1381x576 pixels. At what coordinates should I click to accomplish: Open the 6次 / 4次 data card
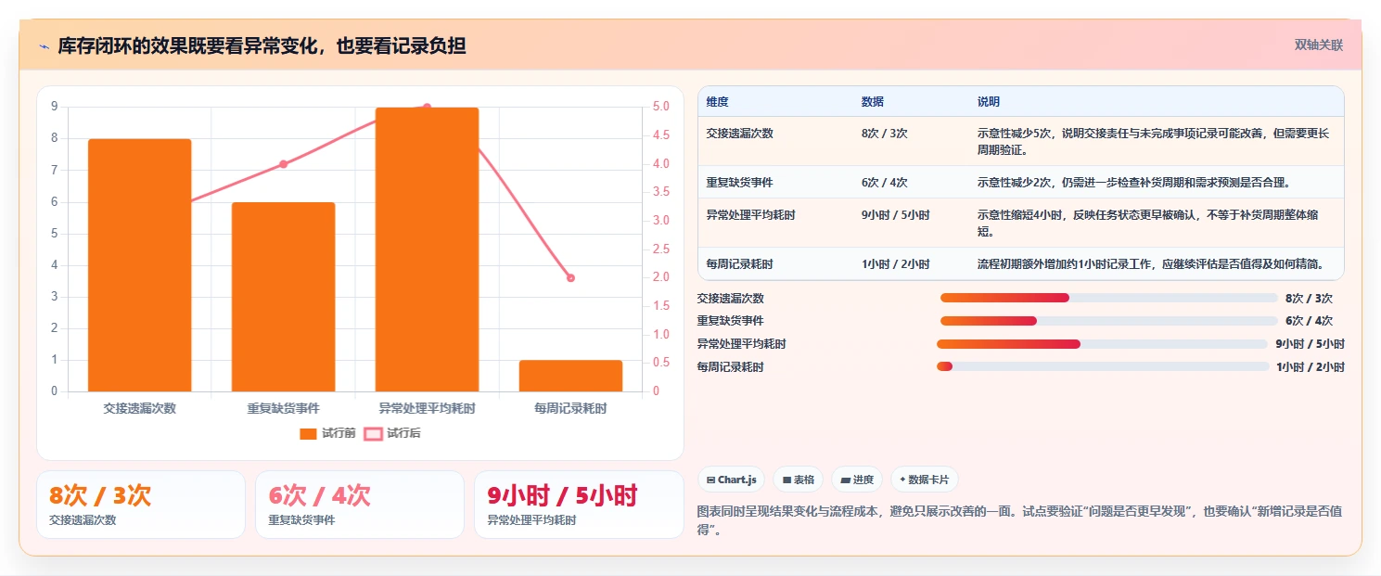(x=360, y=505)
